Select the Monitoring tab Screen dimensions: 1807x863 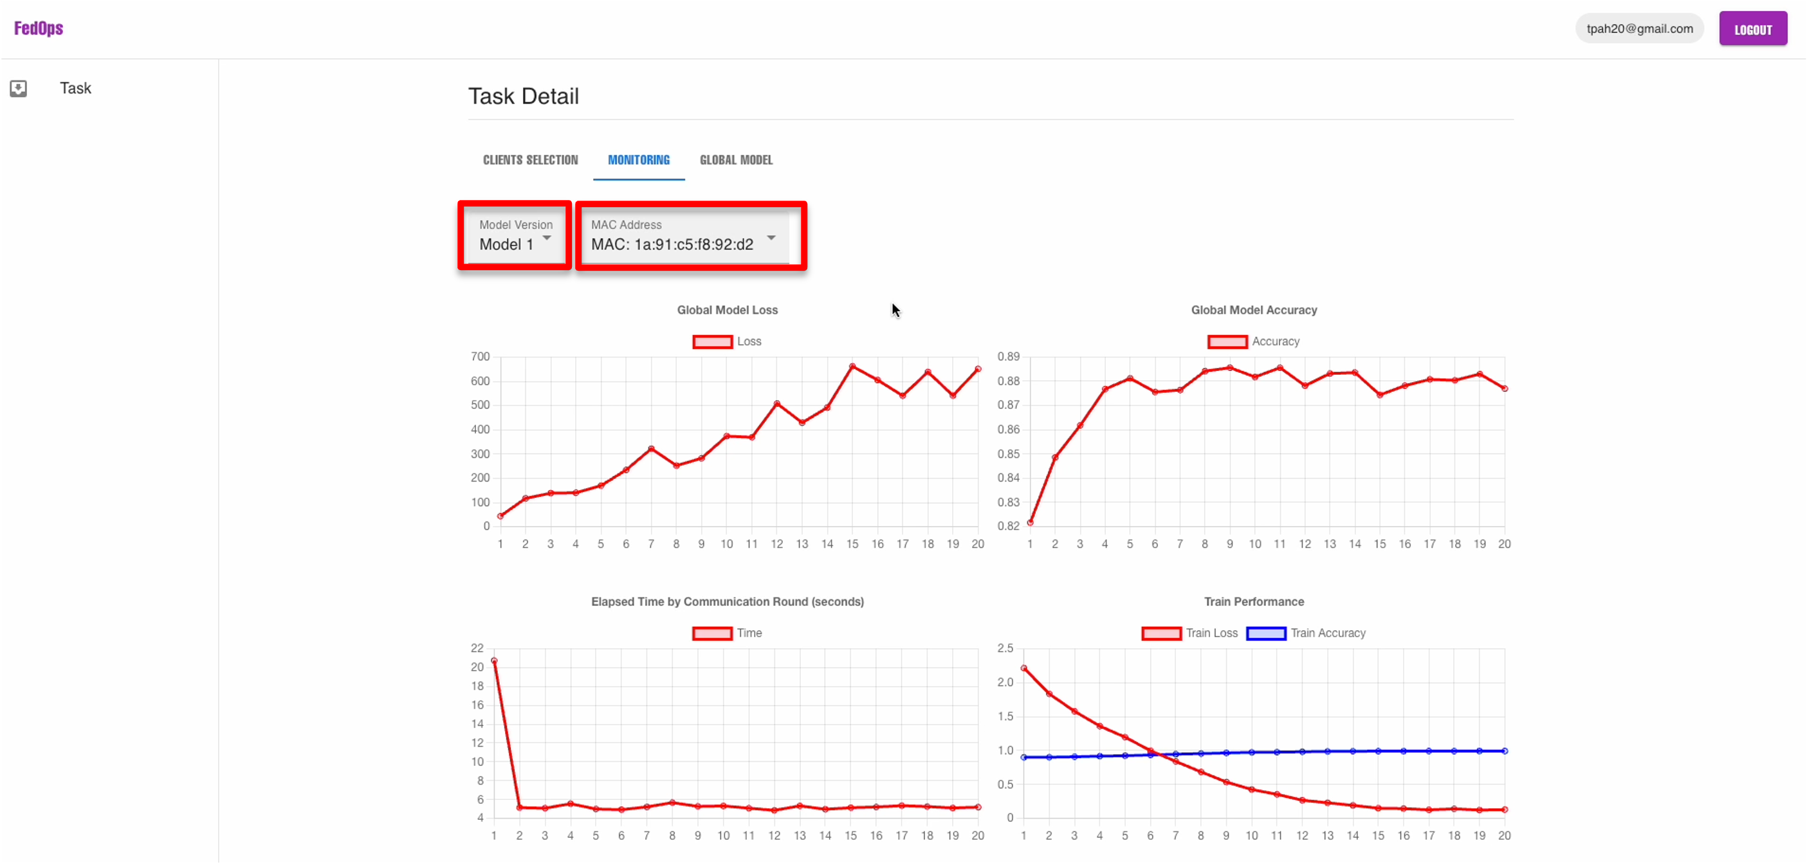[638, 160]
